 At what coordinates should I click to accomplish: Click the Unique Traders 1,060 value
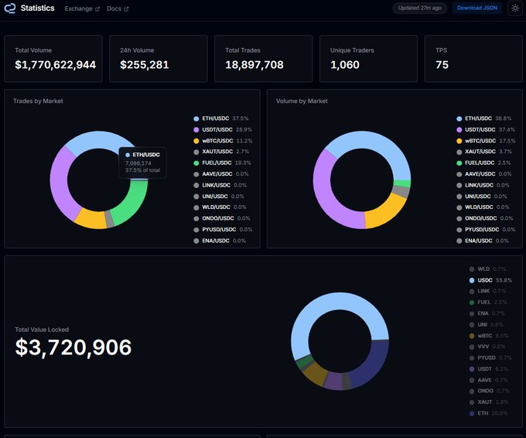345,64
